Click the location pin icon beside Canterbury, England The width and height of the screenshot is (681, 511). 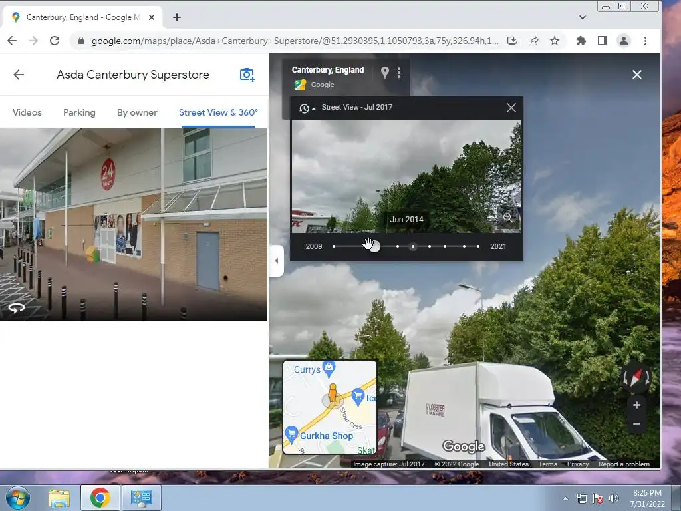[x=385, y=72]
